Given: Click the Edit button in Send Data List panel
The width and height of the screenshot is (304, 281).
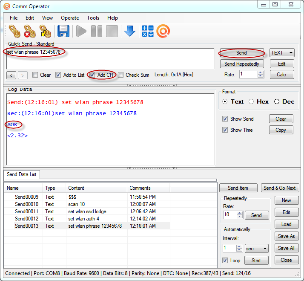Looking at the screenshot, I should click(x=287, y=212).
